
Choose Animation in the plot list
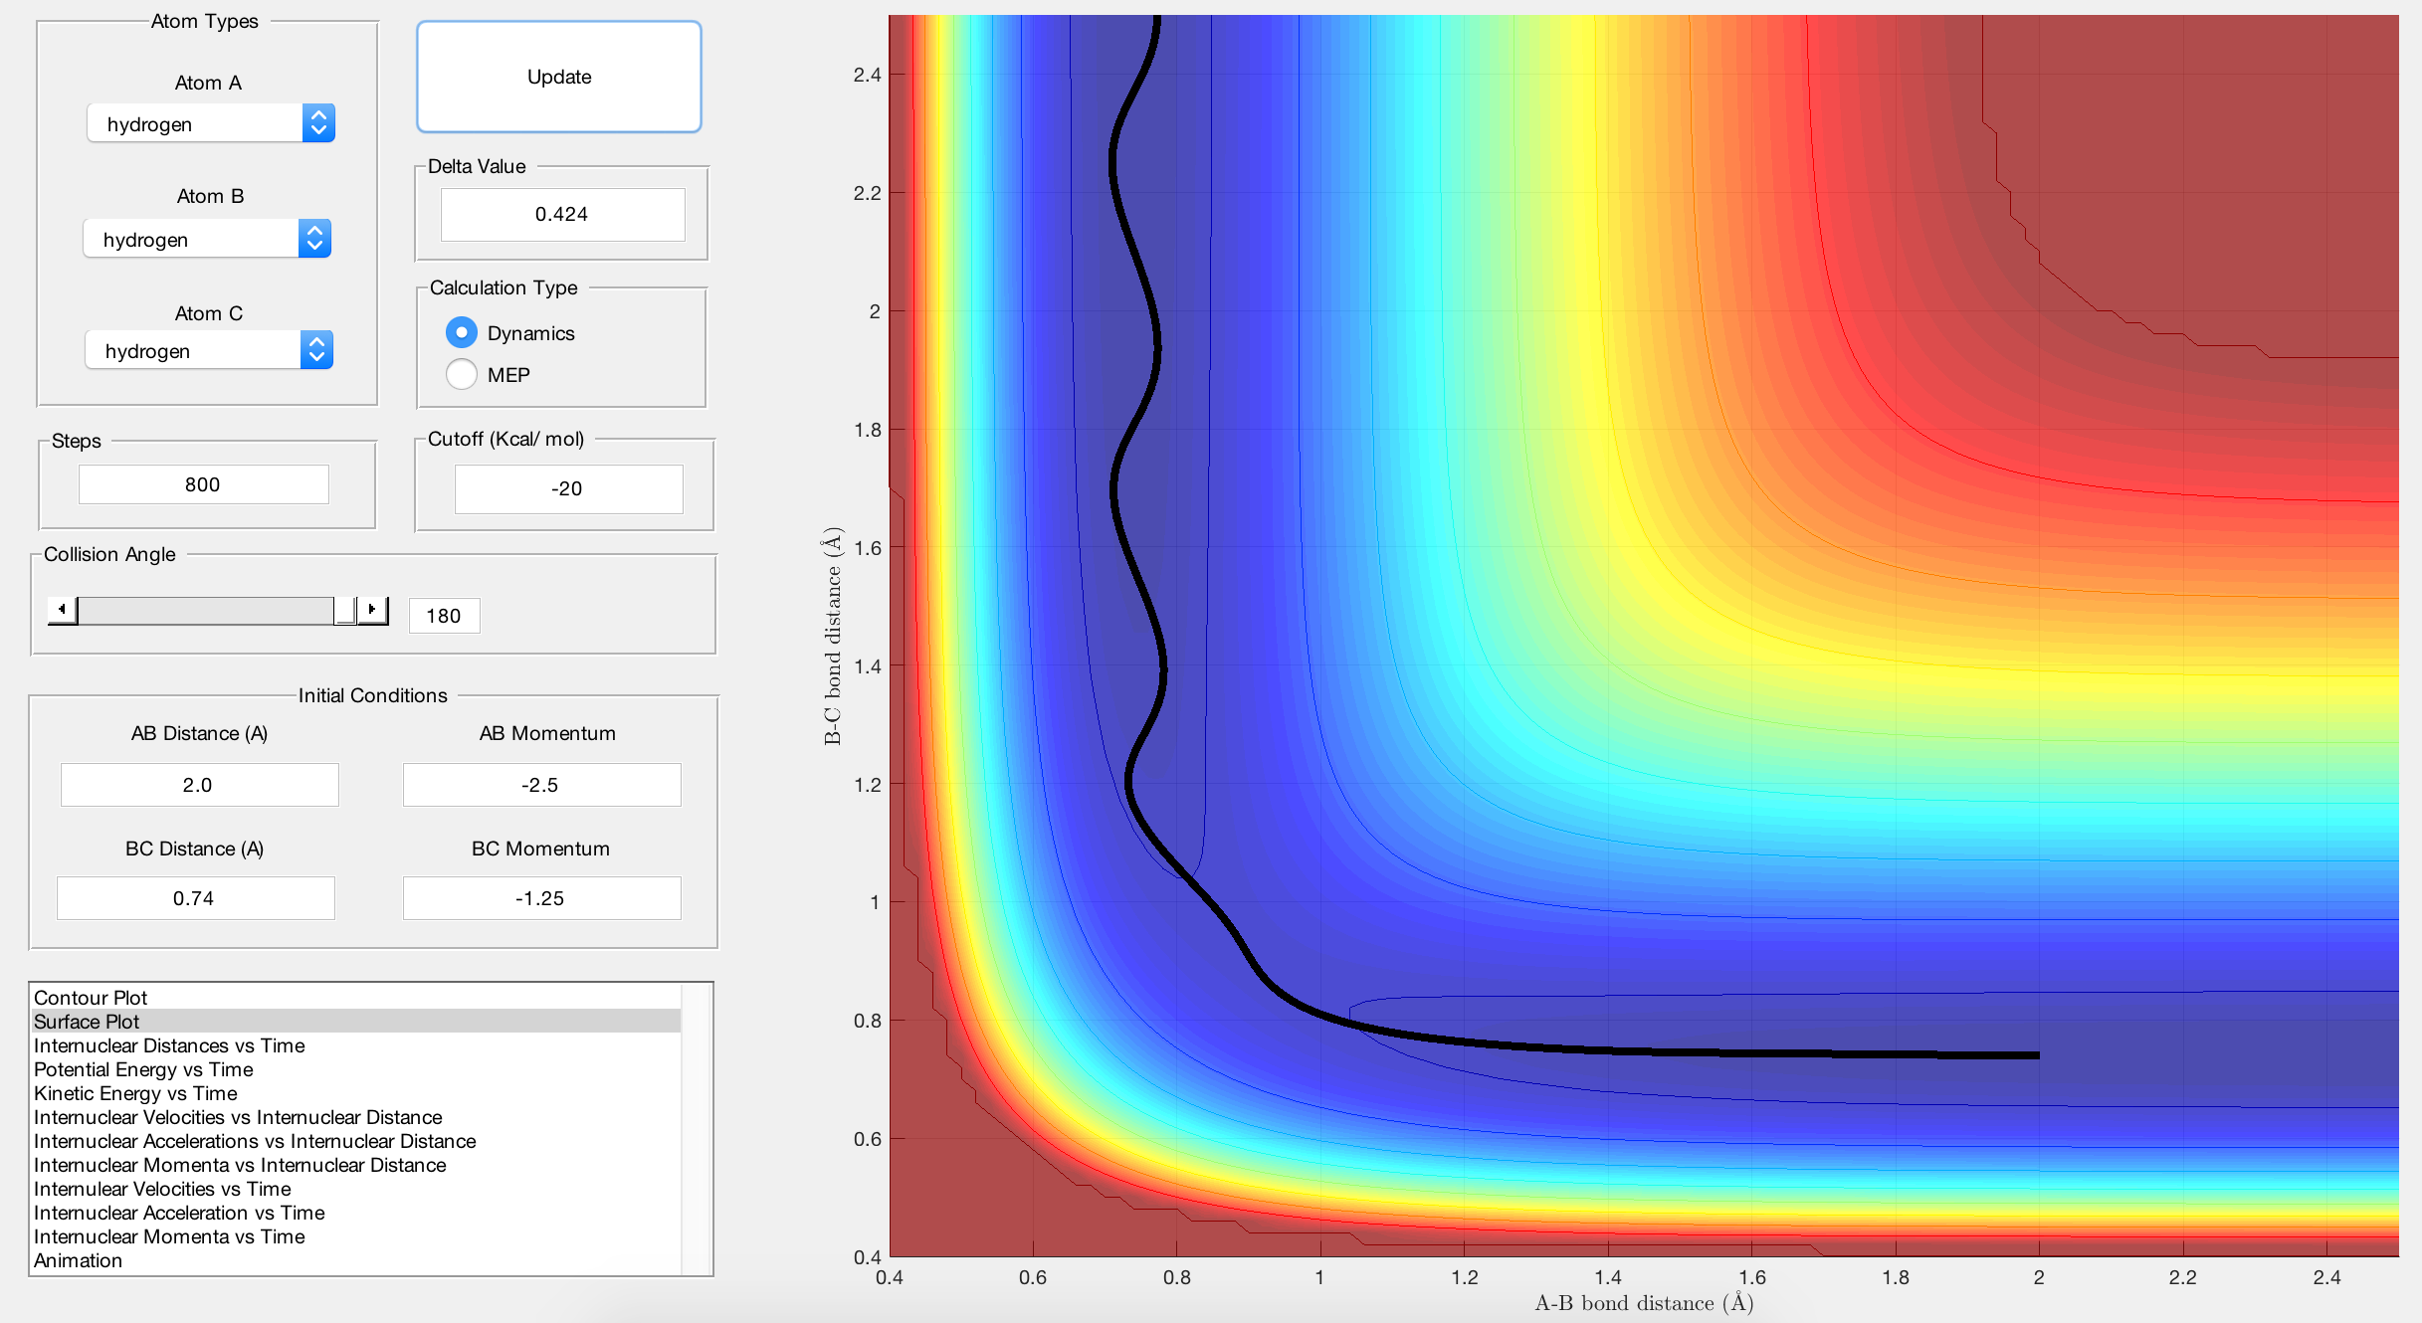click(78, 1259)
